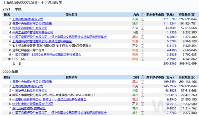Open the question icon for 2021 row 2
This screenshot has width=199, height=116.
(x=142, y=24)
